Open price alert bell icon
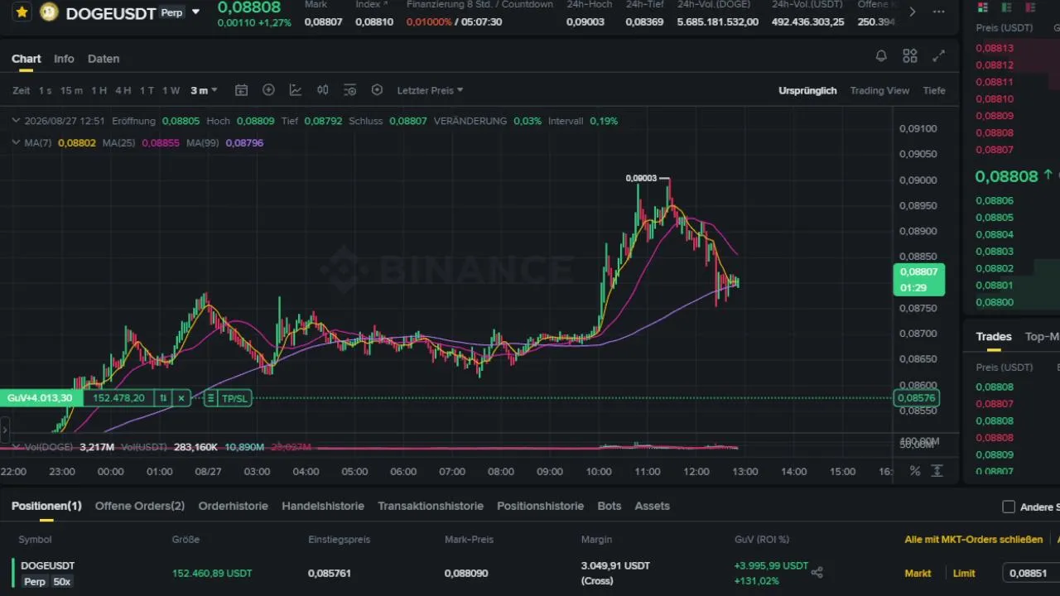Image resolution: width=1060 pixels, height=596 pixels. [x=881, y=56]
